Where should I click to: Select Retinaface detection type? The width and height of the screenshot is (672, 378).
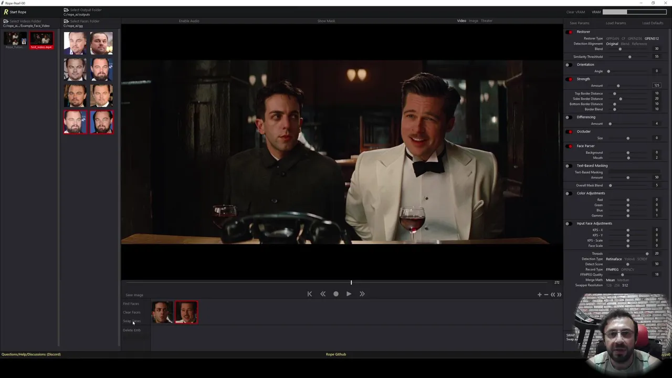(614, 259)
